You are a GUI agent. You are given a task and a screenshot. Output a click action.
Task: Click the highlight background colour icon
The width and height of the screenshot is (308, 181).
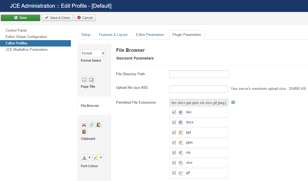click(x=96, y=158)
